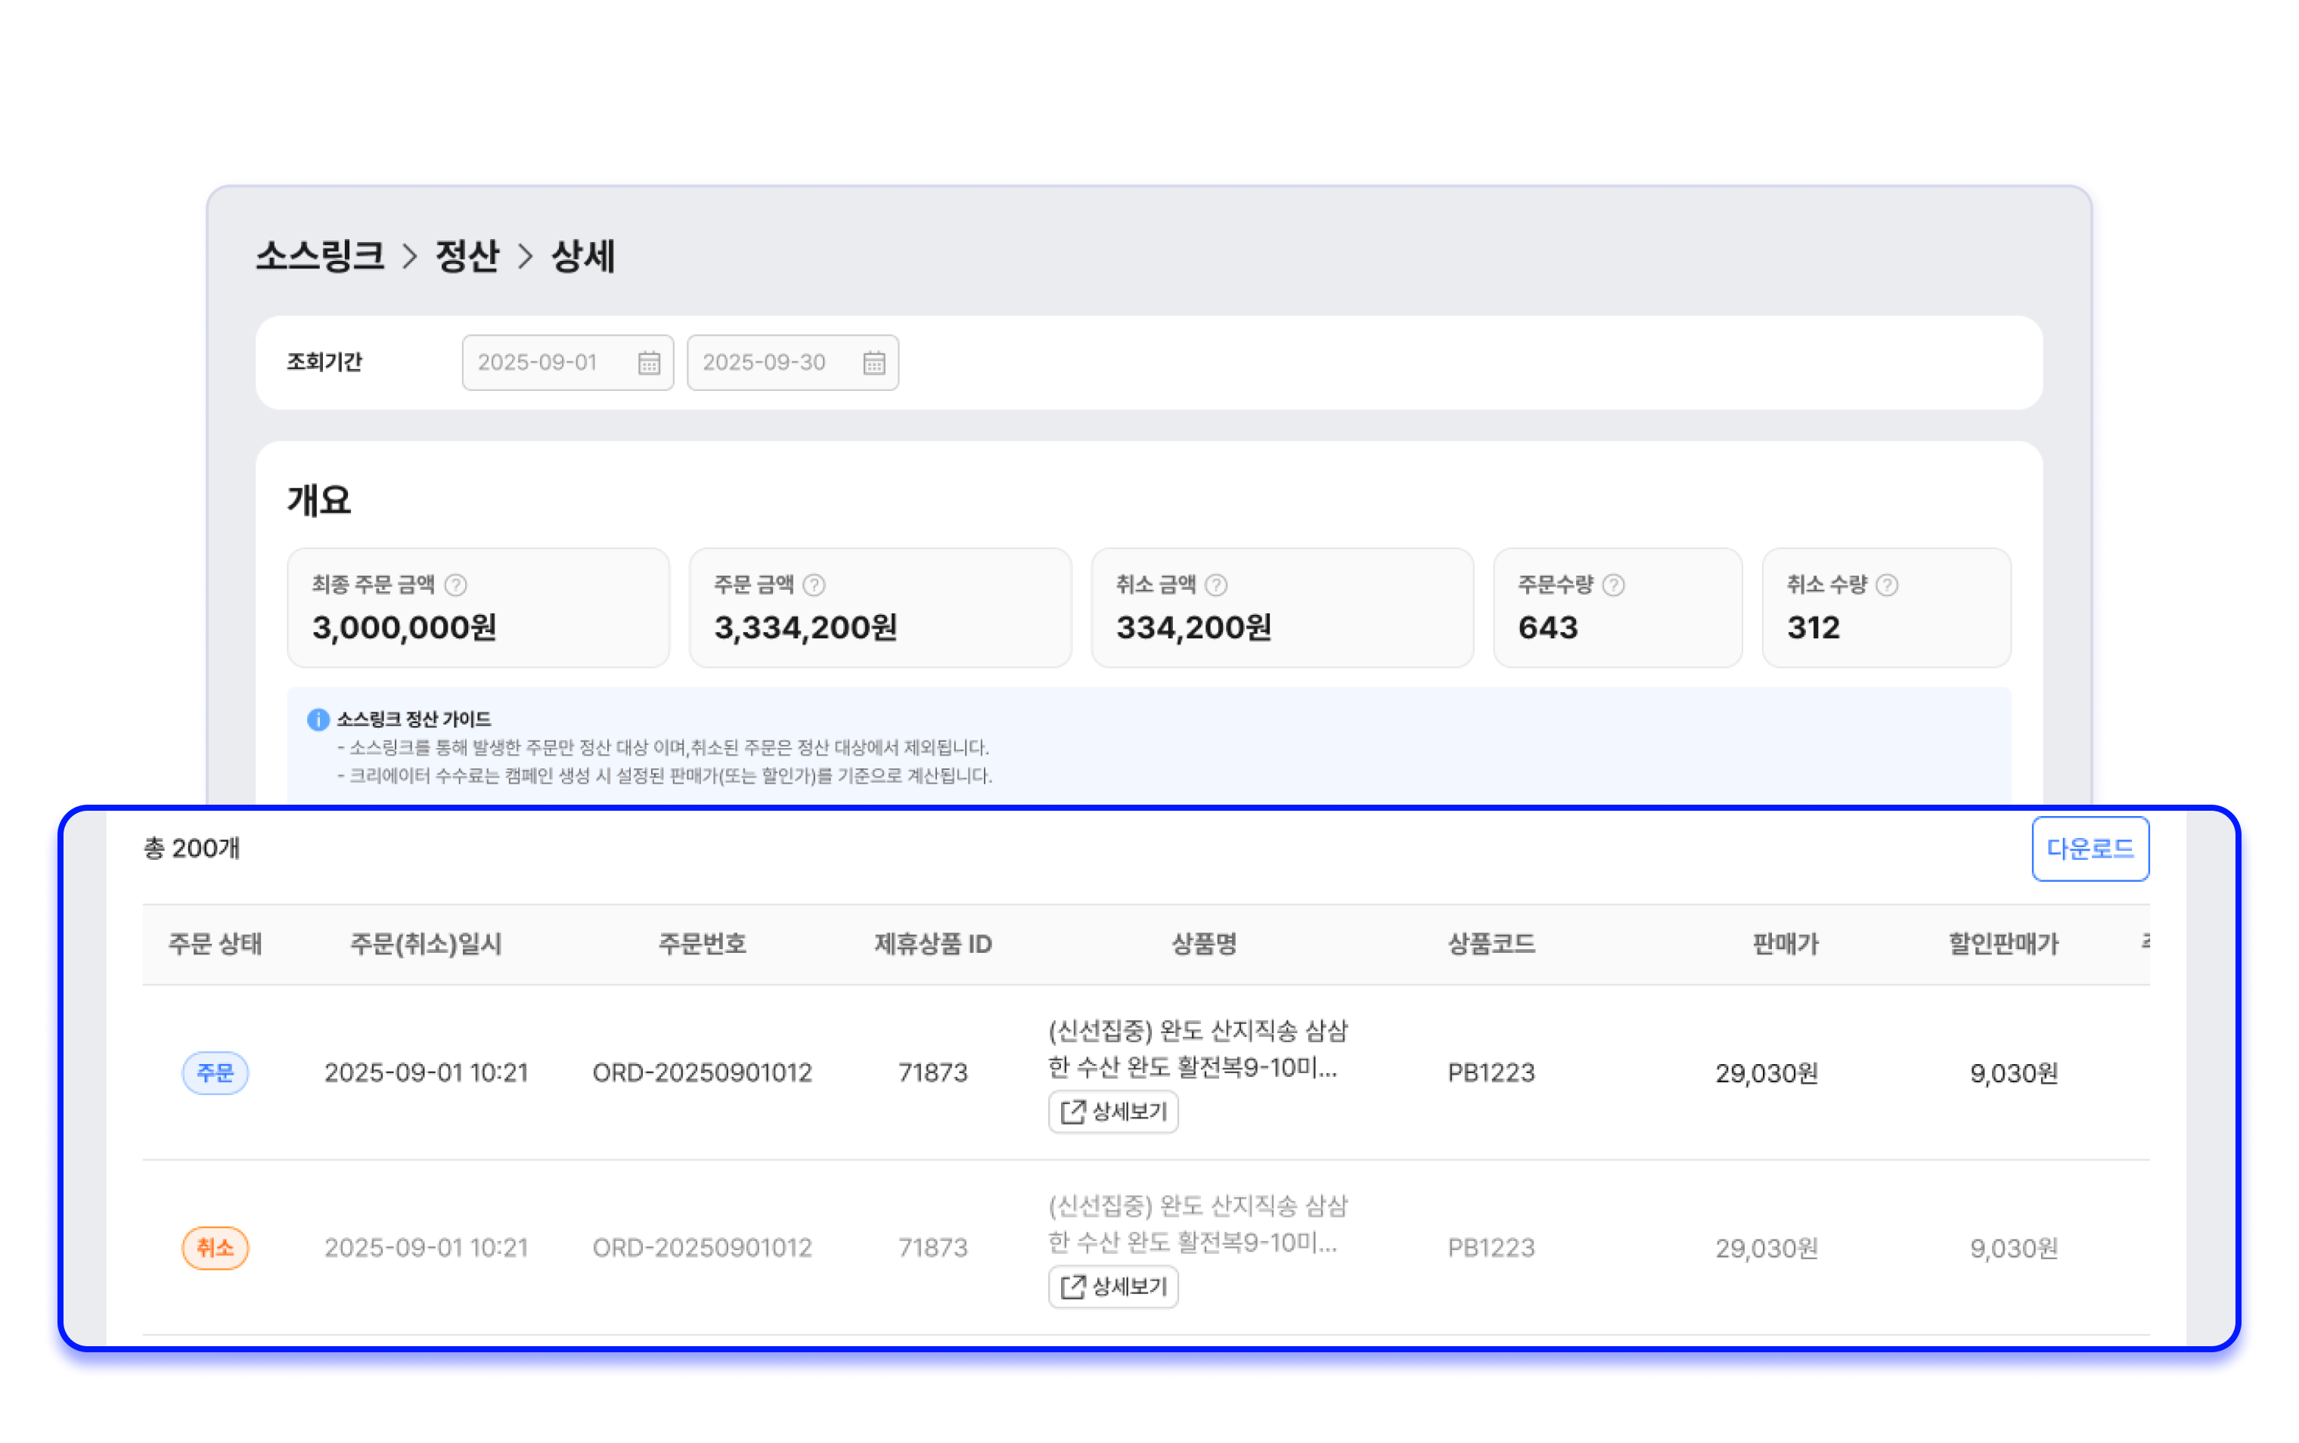The width and height of the screenshot is (2299, 1443).
Task: Click the 할인판매가 column header
Action: click(x=2003, y=944)
